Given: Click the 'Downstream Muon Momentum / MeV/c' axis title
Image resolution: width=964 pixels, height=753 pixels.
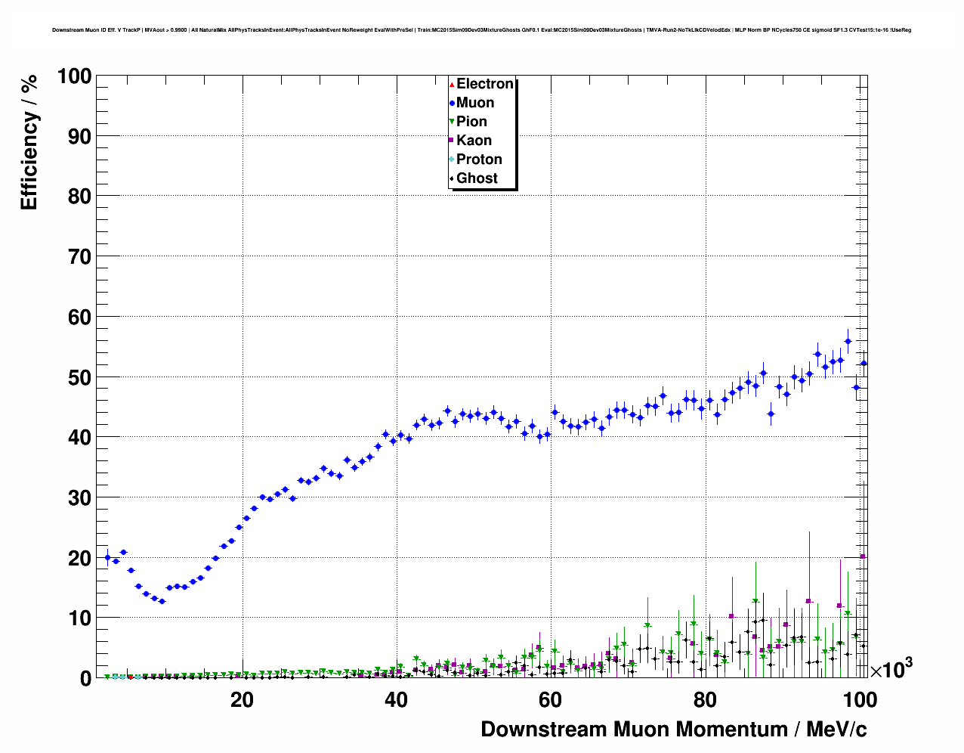Looking at the screenshot, I should click(x=673, y=730).
